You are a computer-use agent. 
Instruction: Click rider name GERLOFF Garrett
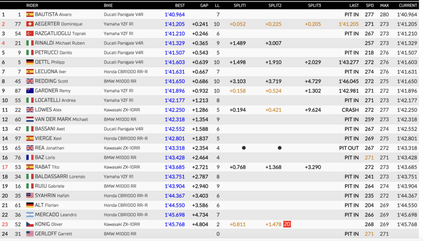coord(54,234)
